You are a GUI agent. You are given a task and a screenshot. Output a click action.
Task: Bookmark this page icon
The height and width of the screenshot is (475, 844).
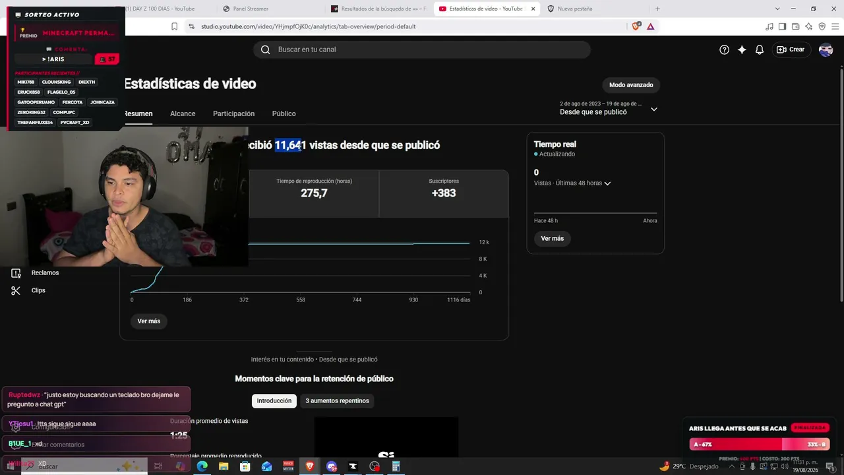click(x=174, y=26)
